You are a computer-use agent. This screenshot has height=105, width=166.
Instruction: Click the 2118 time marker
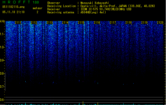pyautogui.click(x=129, y=23)
